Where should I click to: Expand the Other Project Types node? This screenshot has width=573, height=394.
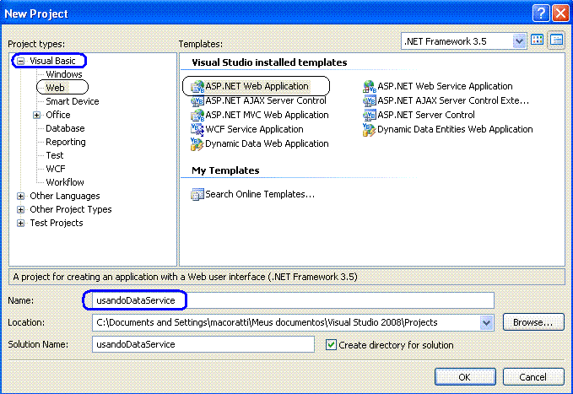21,210
